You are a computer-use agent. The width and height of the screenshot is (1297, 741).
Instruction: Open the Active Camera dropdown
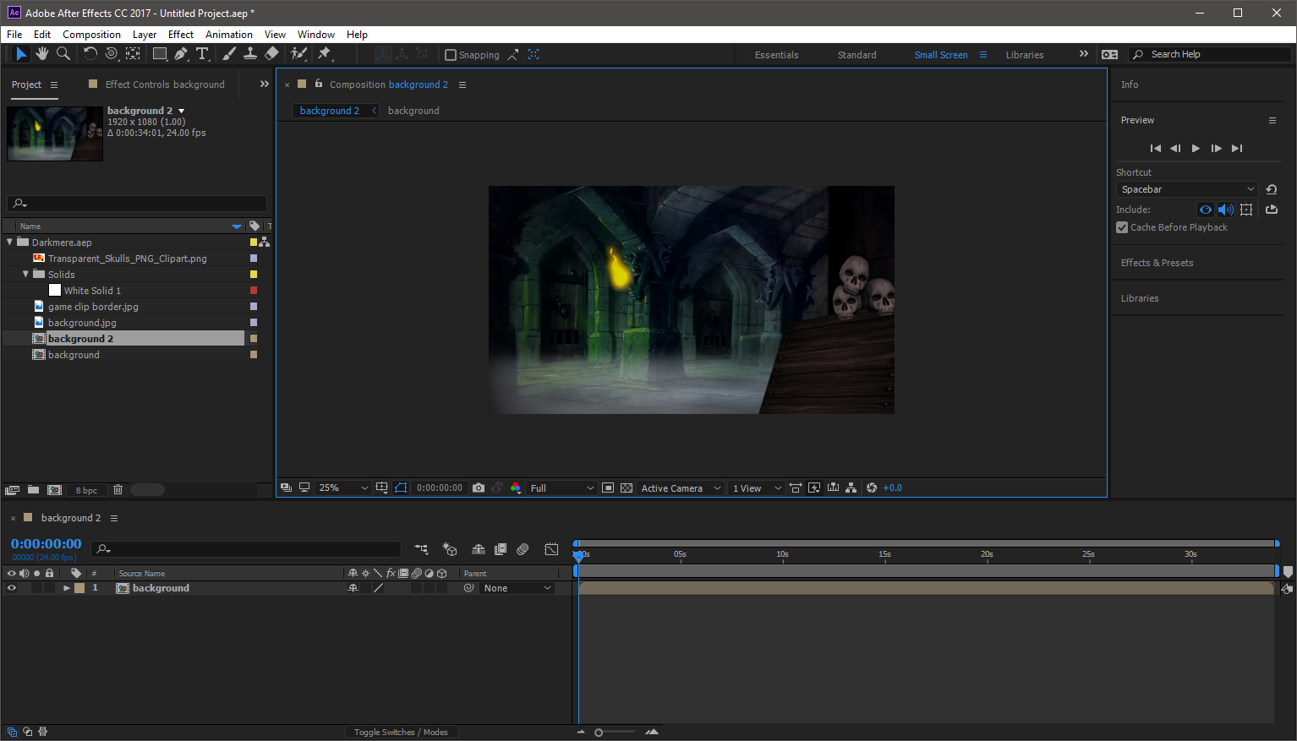[681, 488]
